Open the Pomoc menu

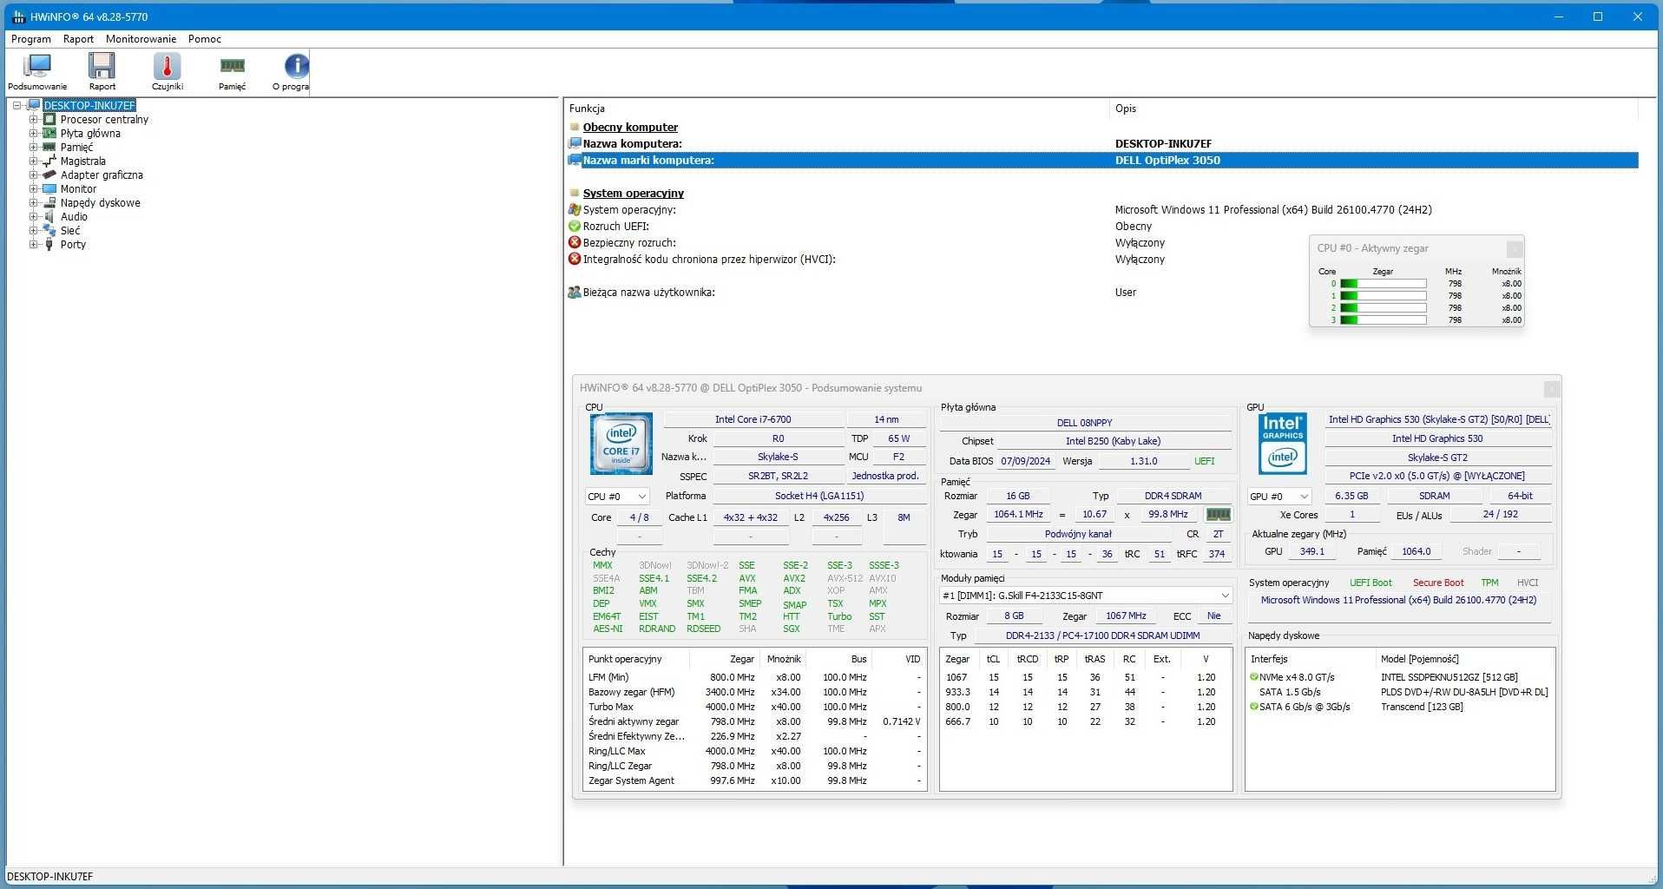point(205,39)
